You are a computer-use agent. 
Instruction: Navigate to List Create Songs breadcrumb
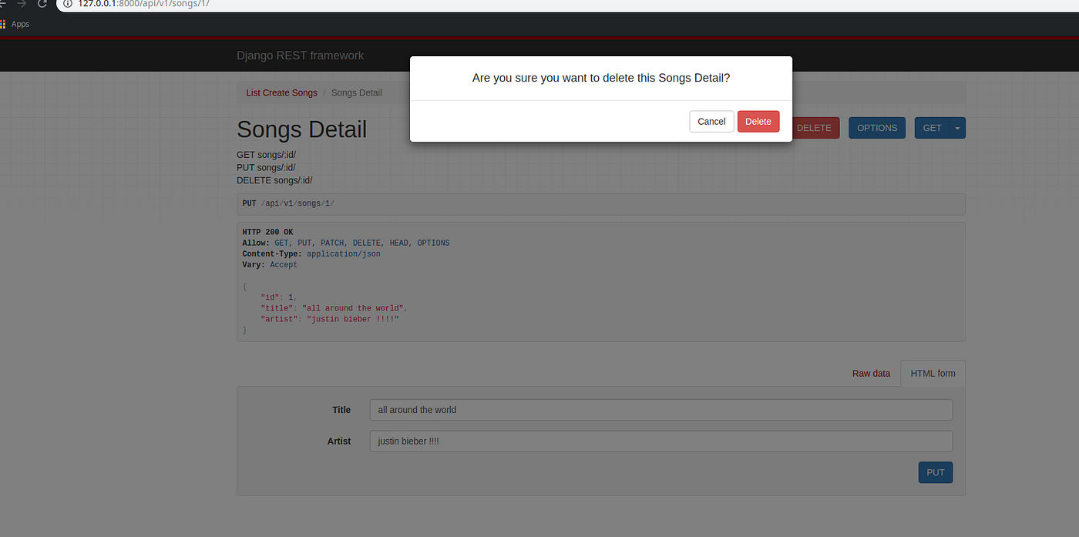281,92
